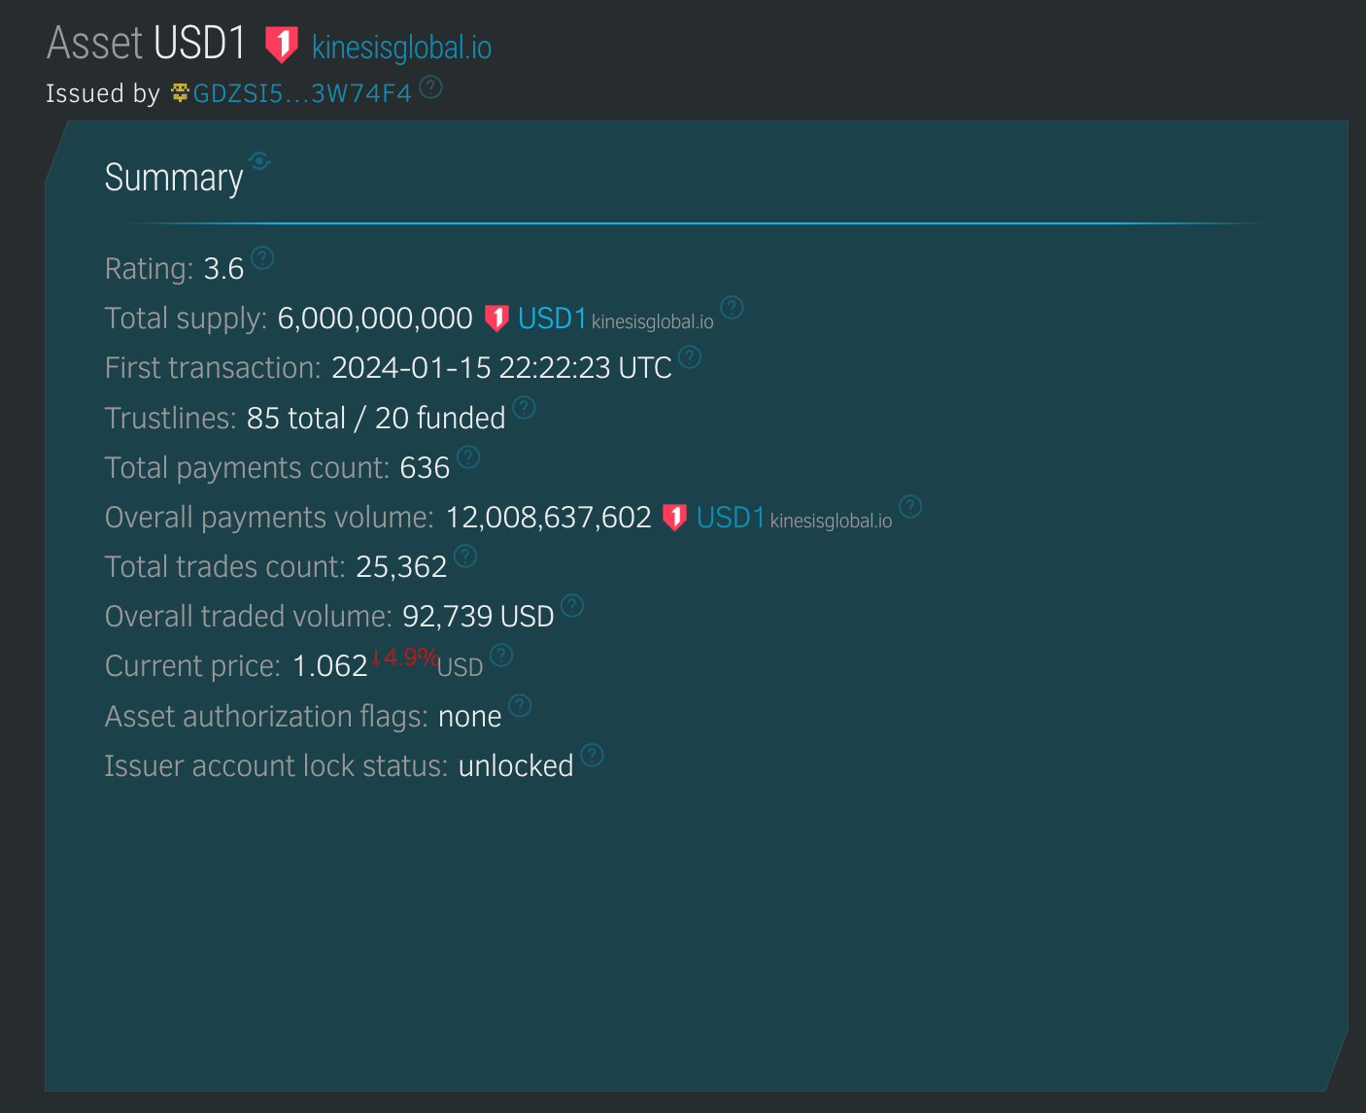Viewport: 1366px width, 1113px height.
Task: Open issuer account GDZSI5...3W74F4
Action: [x=302, y=93]
